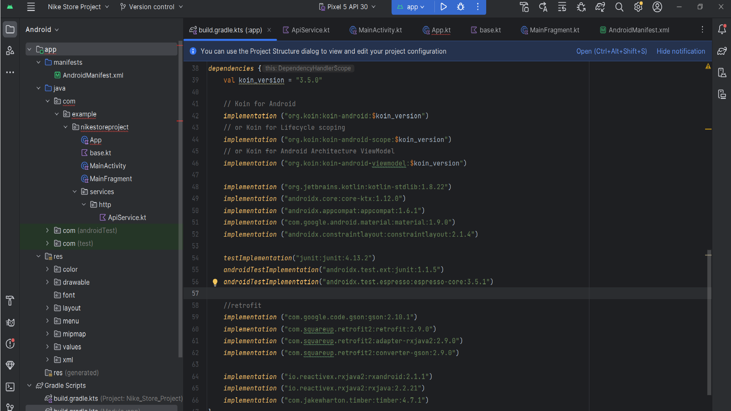The height and width of the screenshot is (411, 731).
Task: Open Search Everywhere magnifier
Action: (619, 7)
